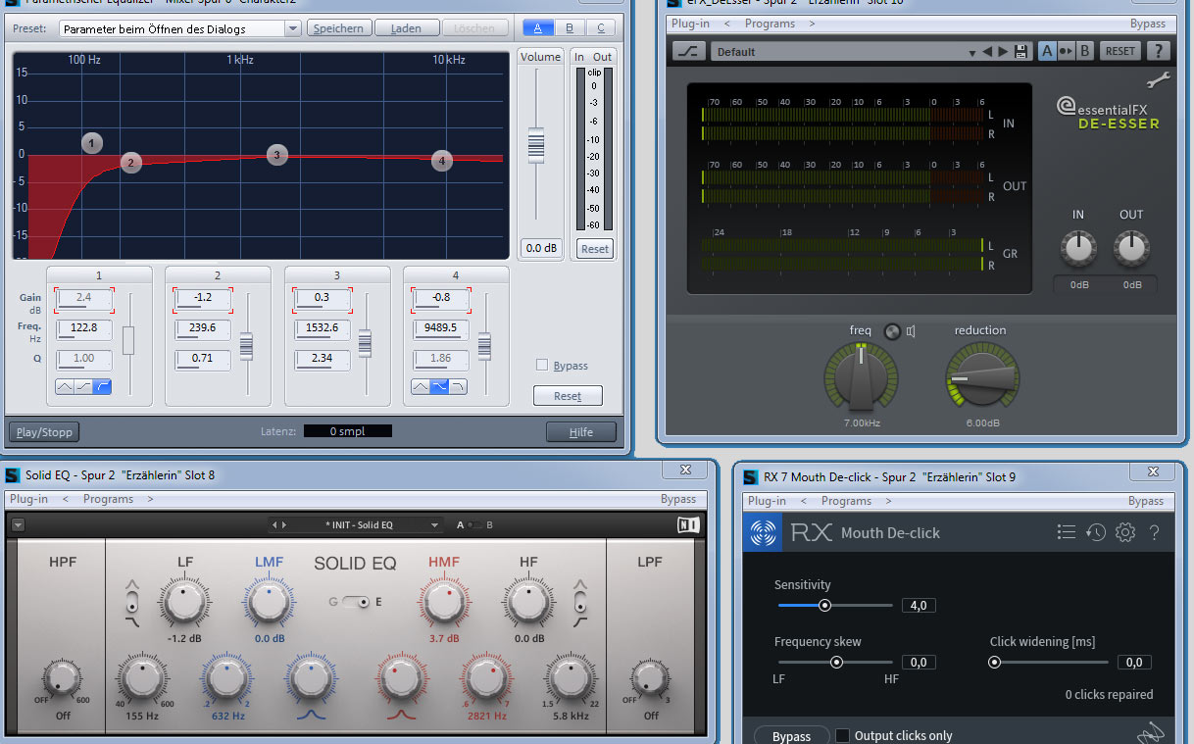
Task: Select low shelf filter shape for band 1
Action: (83, 387)
